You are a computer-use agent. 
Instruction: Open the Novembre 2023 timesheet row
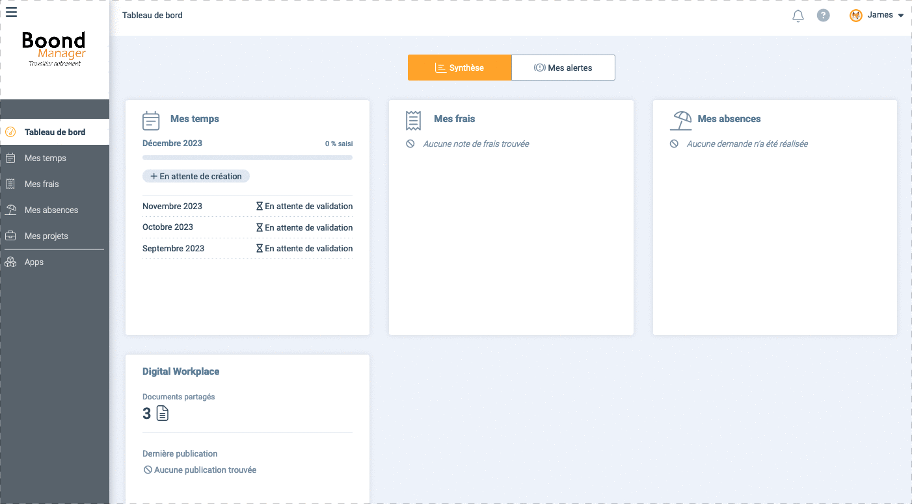[247, 206]
